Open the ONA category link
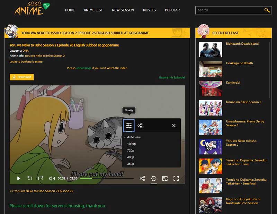The image size is (277, 214). 26,51
